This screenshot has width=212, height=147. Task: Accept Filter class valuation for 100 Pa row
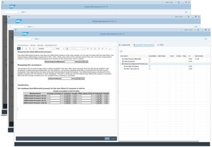click(x=97, y=103)
